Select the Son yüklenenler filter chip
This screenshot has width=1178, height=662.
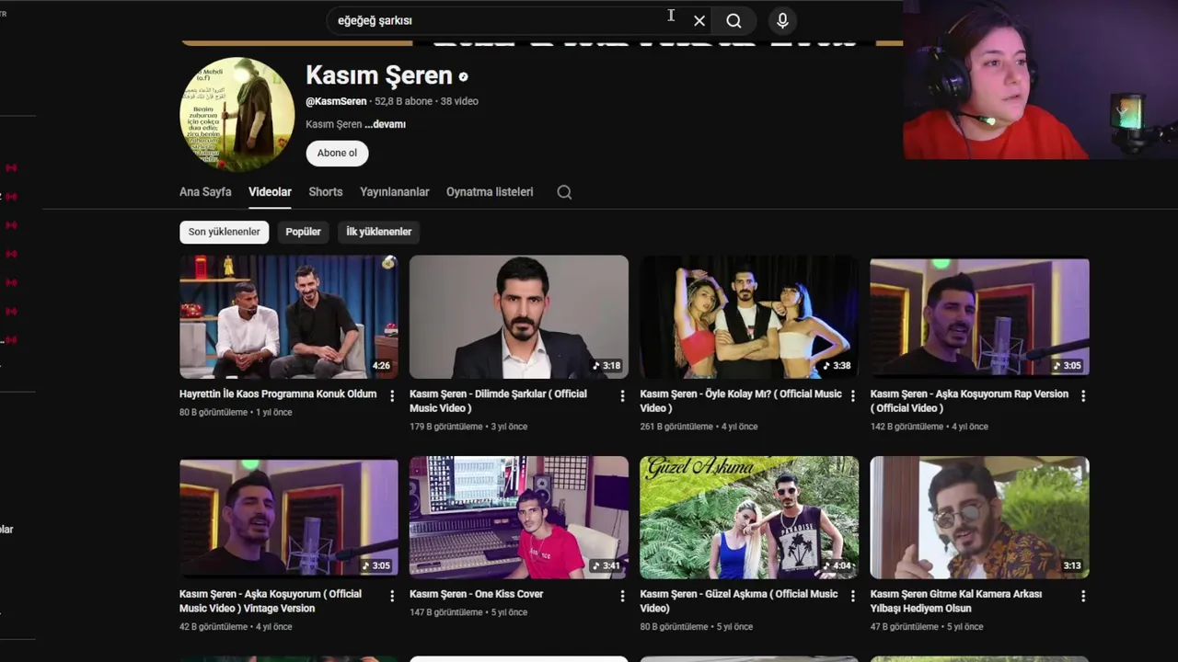224,232
